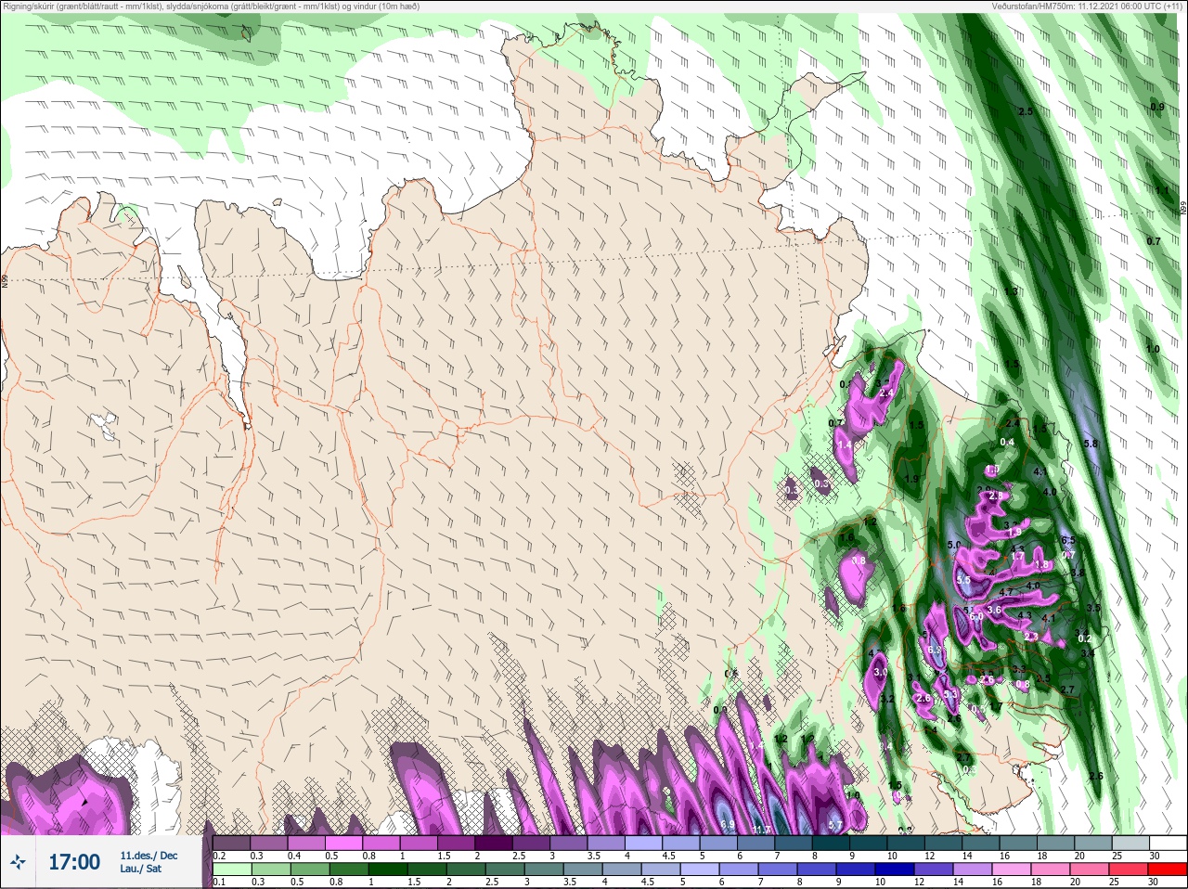Screen dimensions: 1188x889
Task: Pick the lower-row rain swatch labeled 2.5
Action: pos(505,870)
